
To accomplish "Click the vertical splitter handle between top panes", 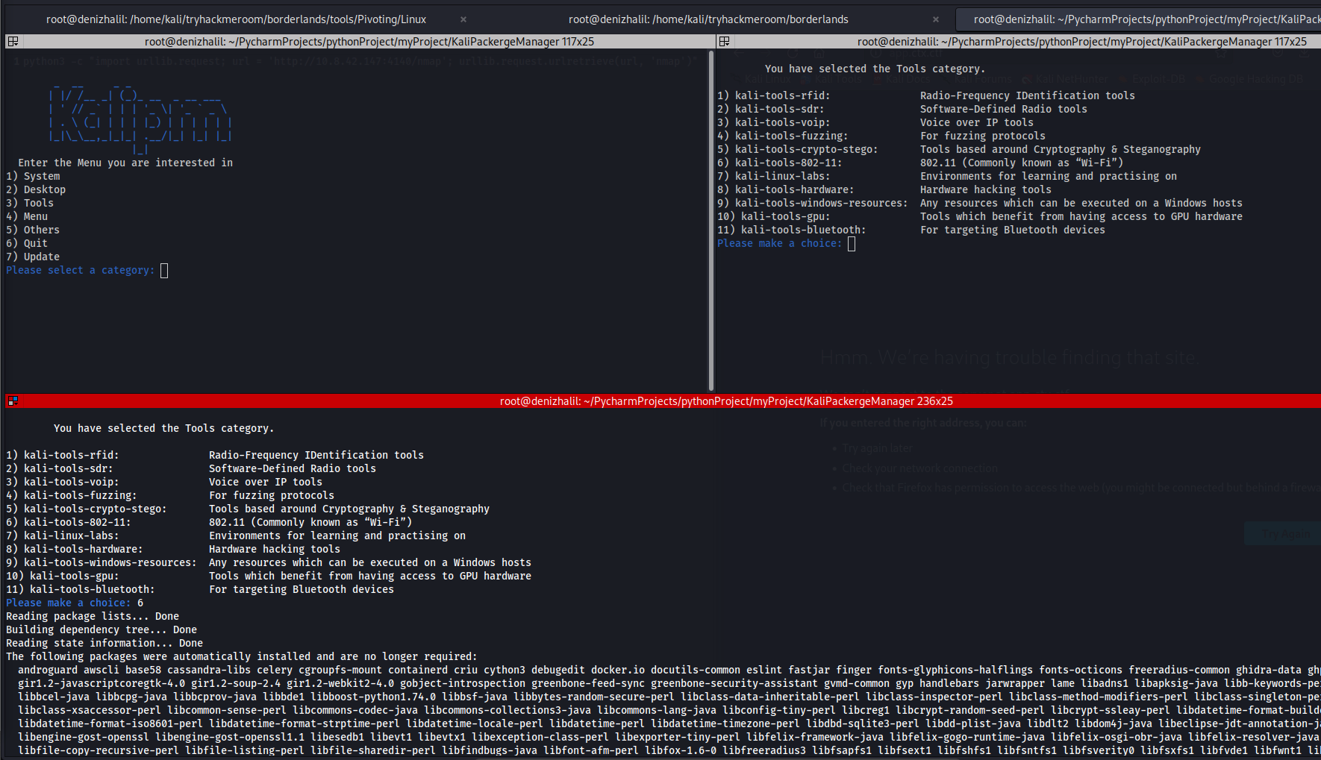I will click(711, 220).
